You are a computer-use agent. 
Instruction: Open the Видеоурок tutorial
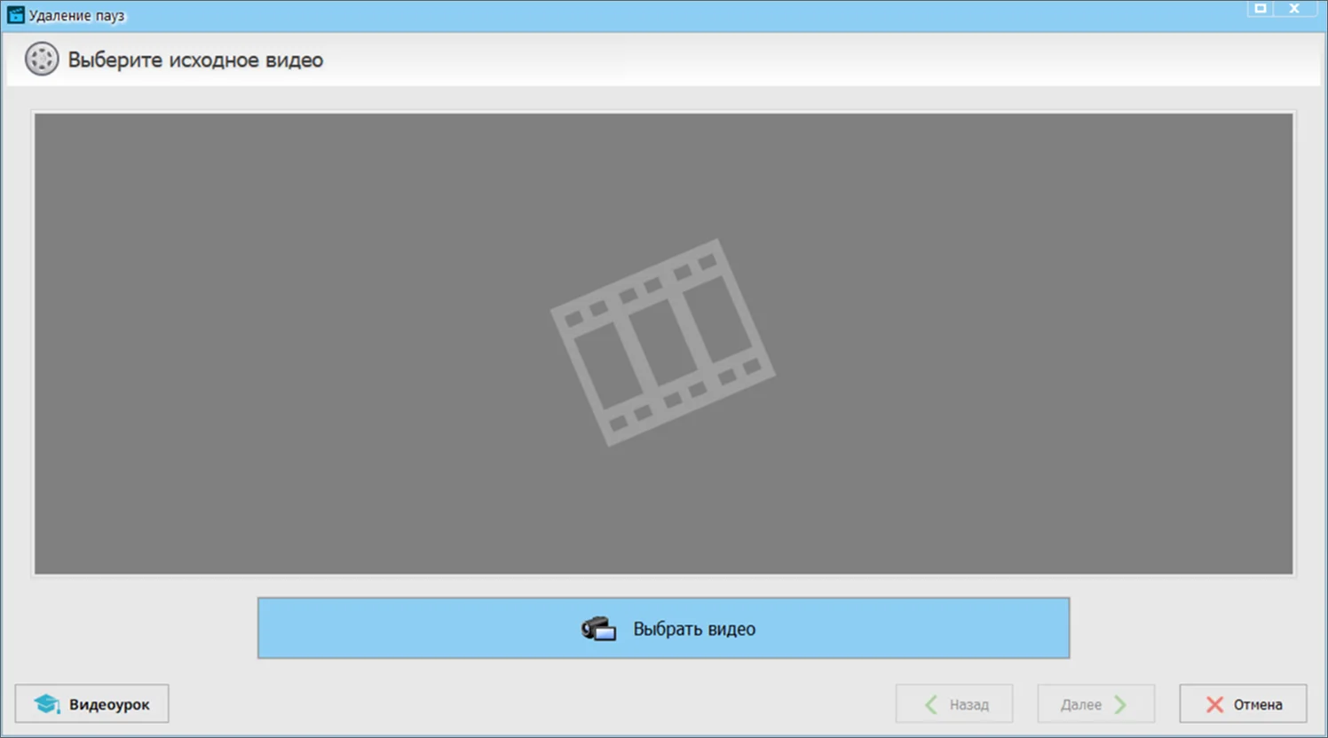(92, 704)
